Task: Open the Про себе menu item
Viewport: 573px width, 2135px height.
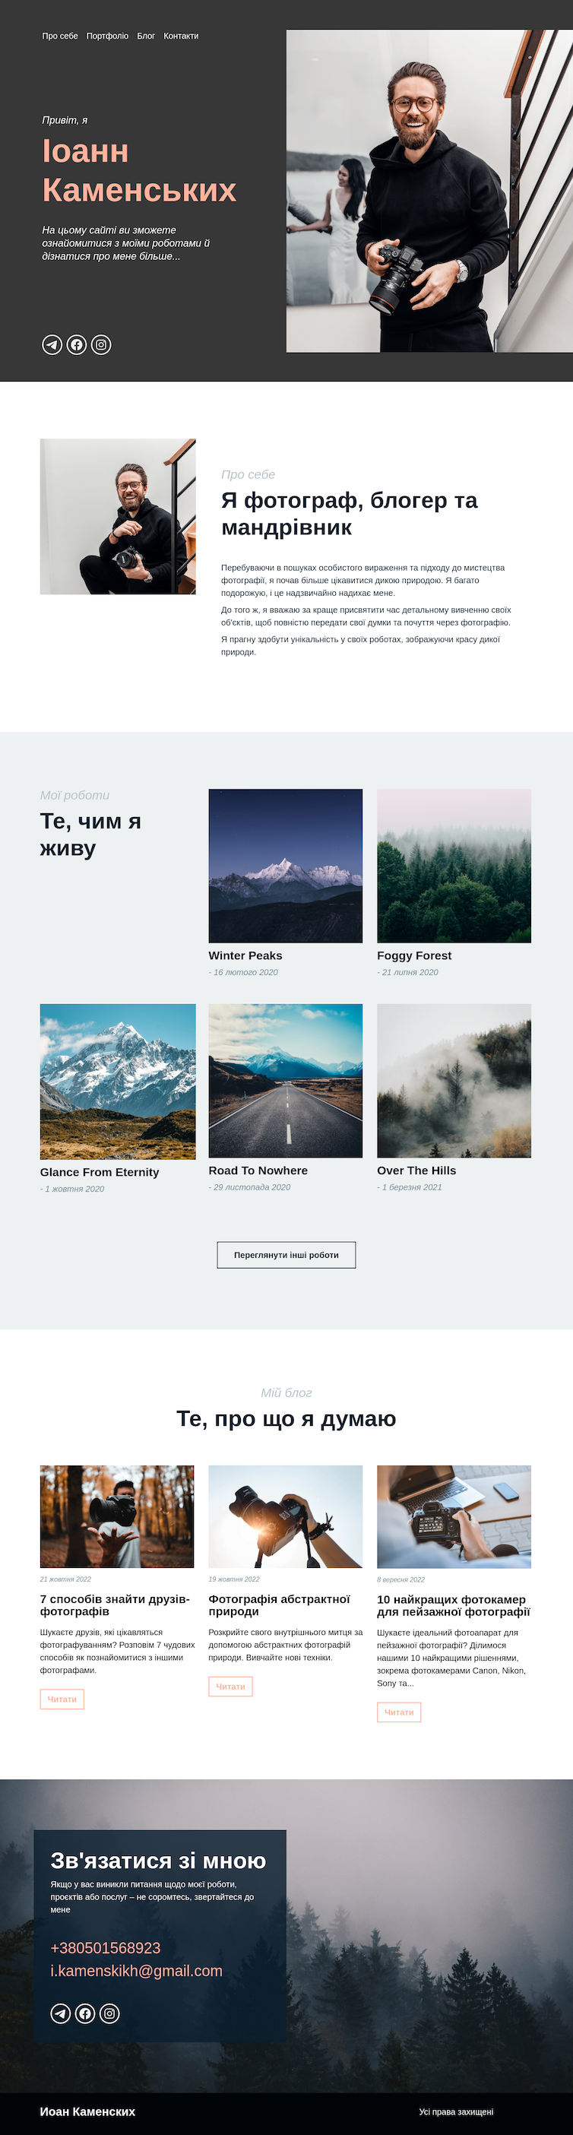Action: [60, 36]
